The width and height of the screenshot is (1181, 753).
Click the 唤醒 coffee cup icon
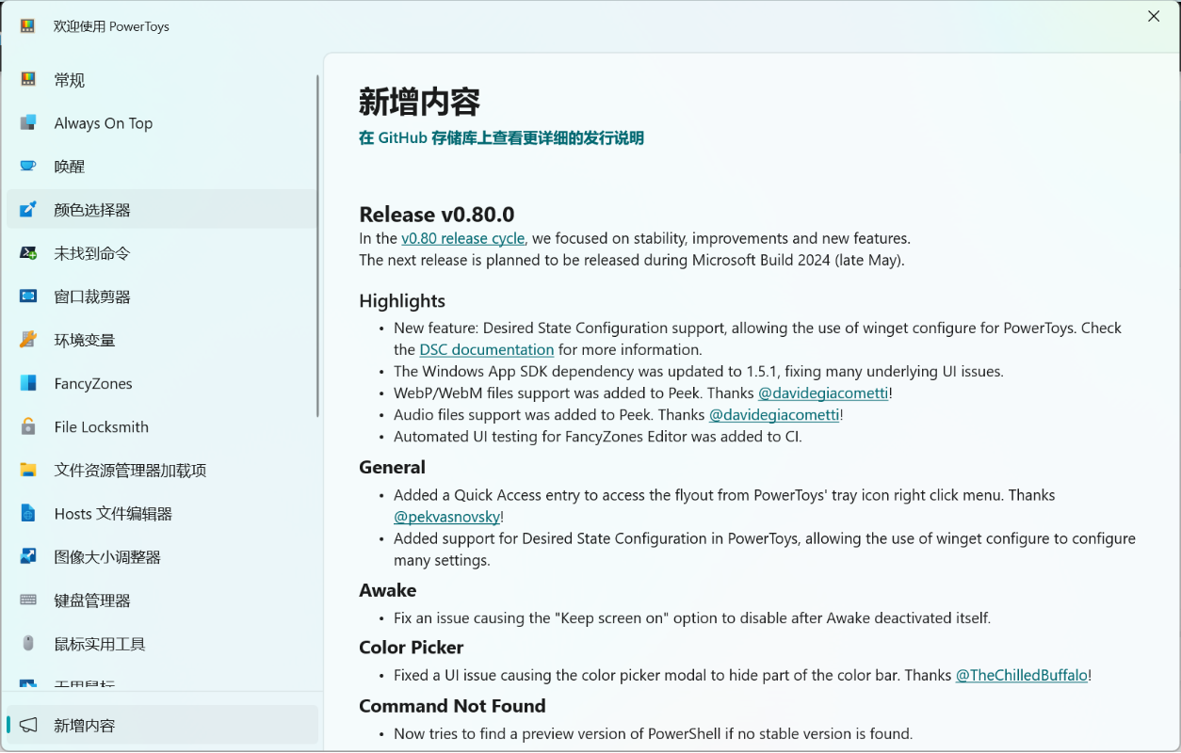[x=28, y=166]
